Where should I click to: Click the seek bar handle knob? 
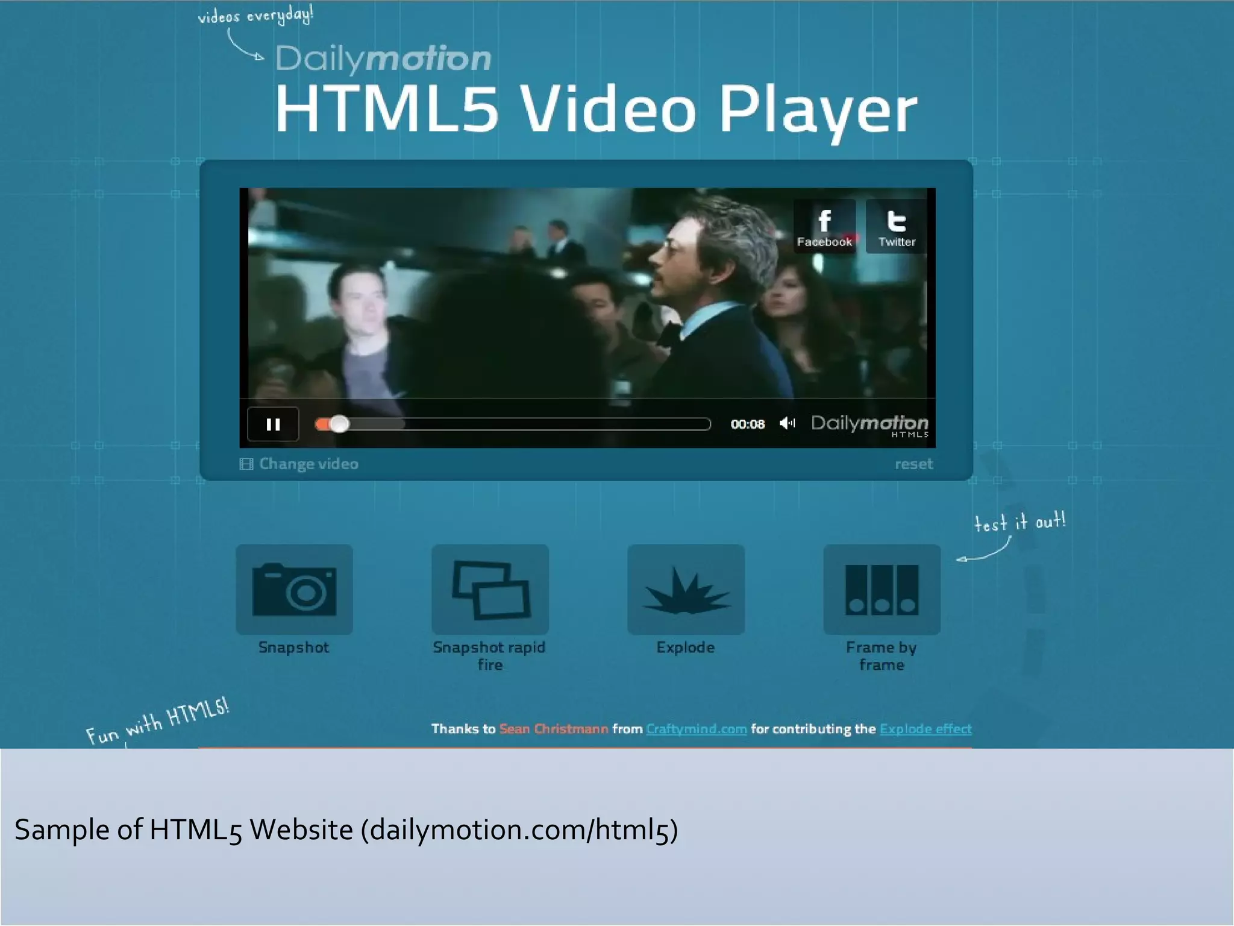click(x=339, y=424)
